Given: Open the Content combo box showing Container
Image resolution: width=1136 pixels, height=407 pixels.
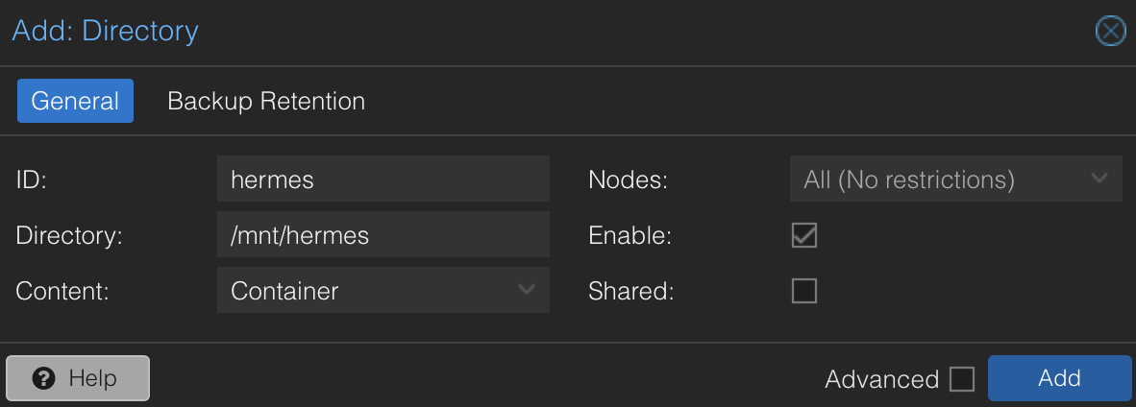Looking at the screenshot, I should click(365, 291).
